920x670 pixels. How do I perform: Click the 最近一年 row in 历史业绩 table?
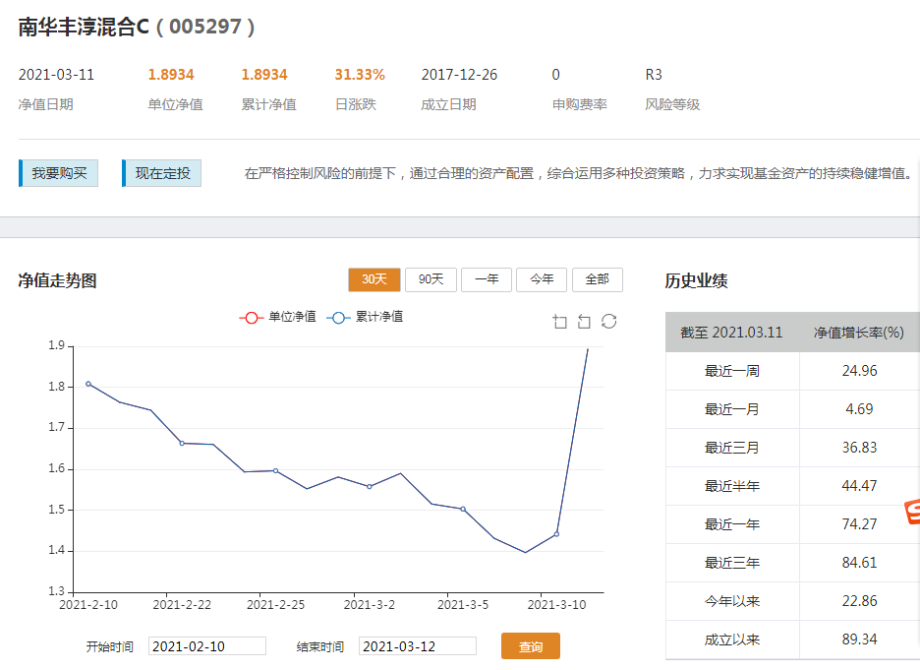point(732,524)
